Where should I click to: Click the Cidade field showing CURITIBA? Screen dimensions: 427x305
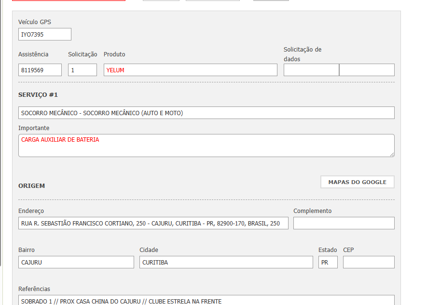tap(226, 262)
